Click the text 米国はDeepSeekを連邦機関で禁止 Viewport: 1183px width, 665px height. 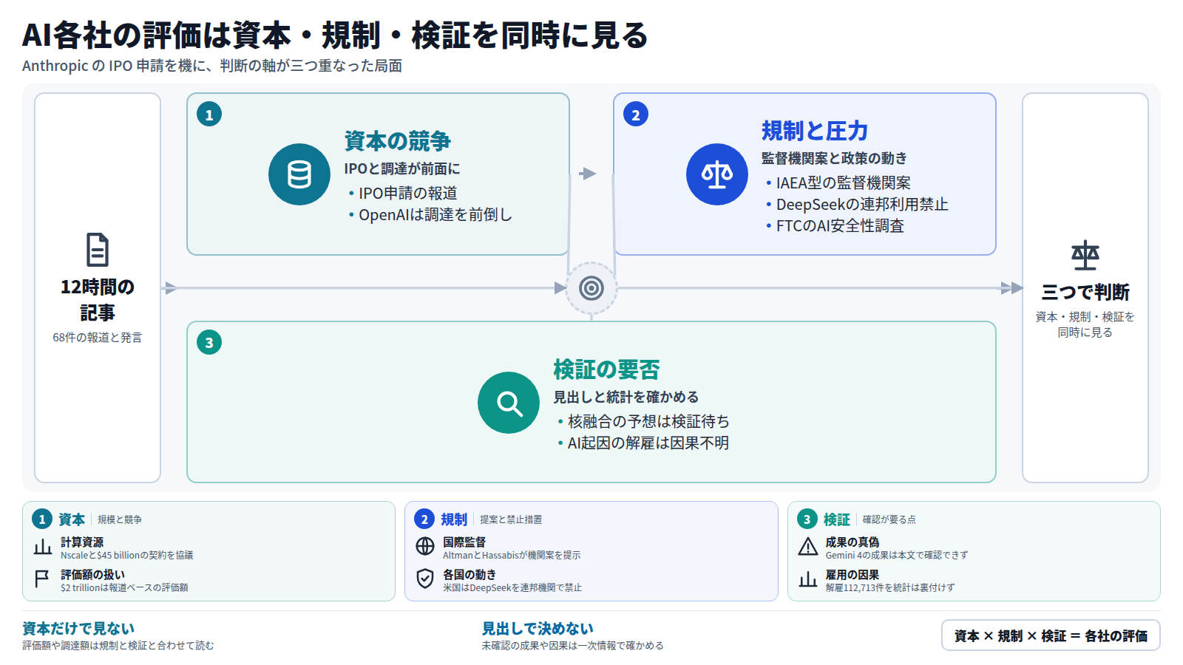512,588
